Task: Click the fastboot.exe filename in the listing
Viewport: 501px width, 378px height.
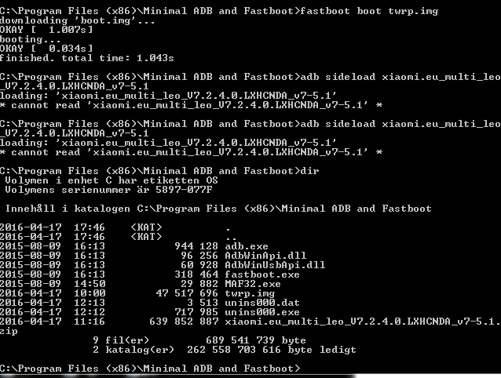Action: click(262, 274)
